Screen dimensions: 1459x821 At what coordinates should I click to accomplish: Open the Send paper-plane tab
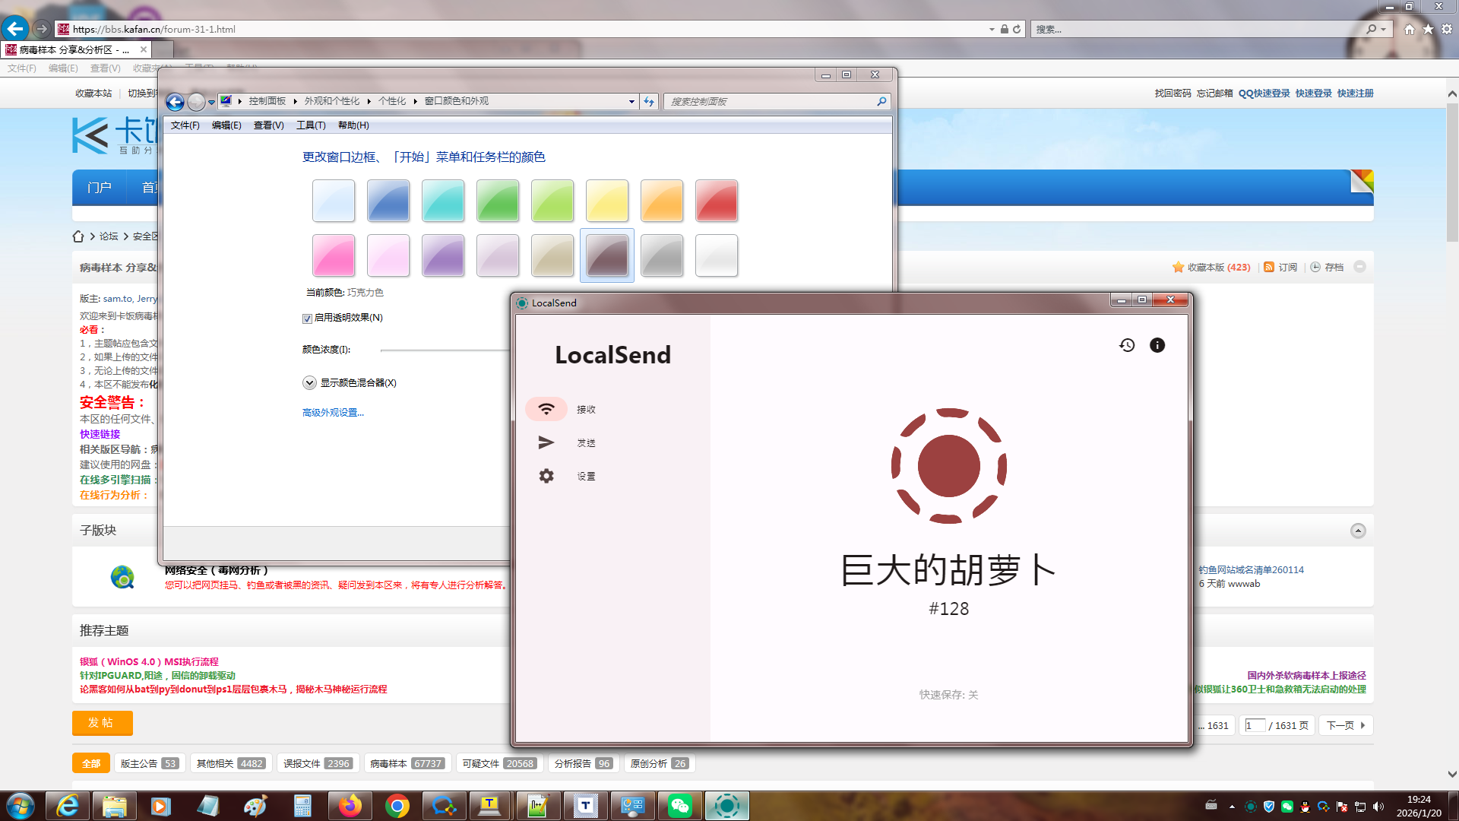[x=546, y=442]
